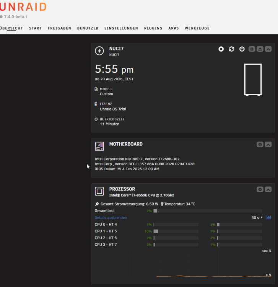Click the Lizenz icon
The image size is (278, 287).
(96, 104)
